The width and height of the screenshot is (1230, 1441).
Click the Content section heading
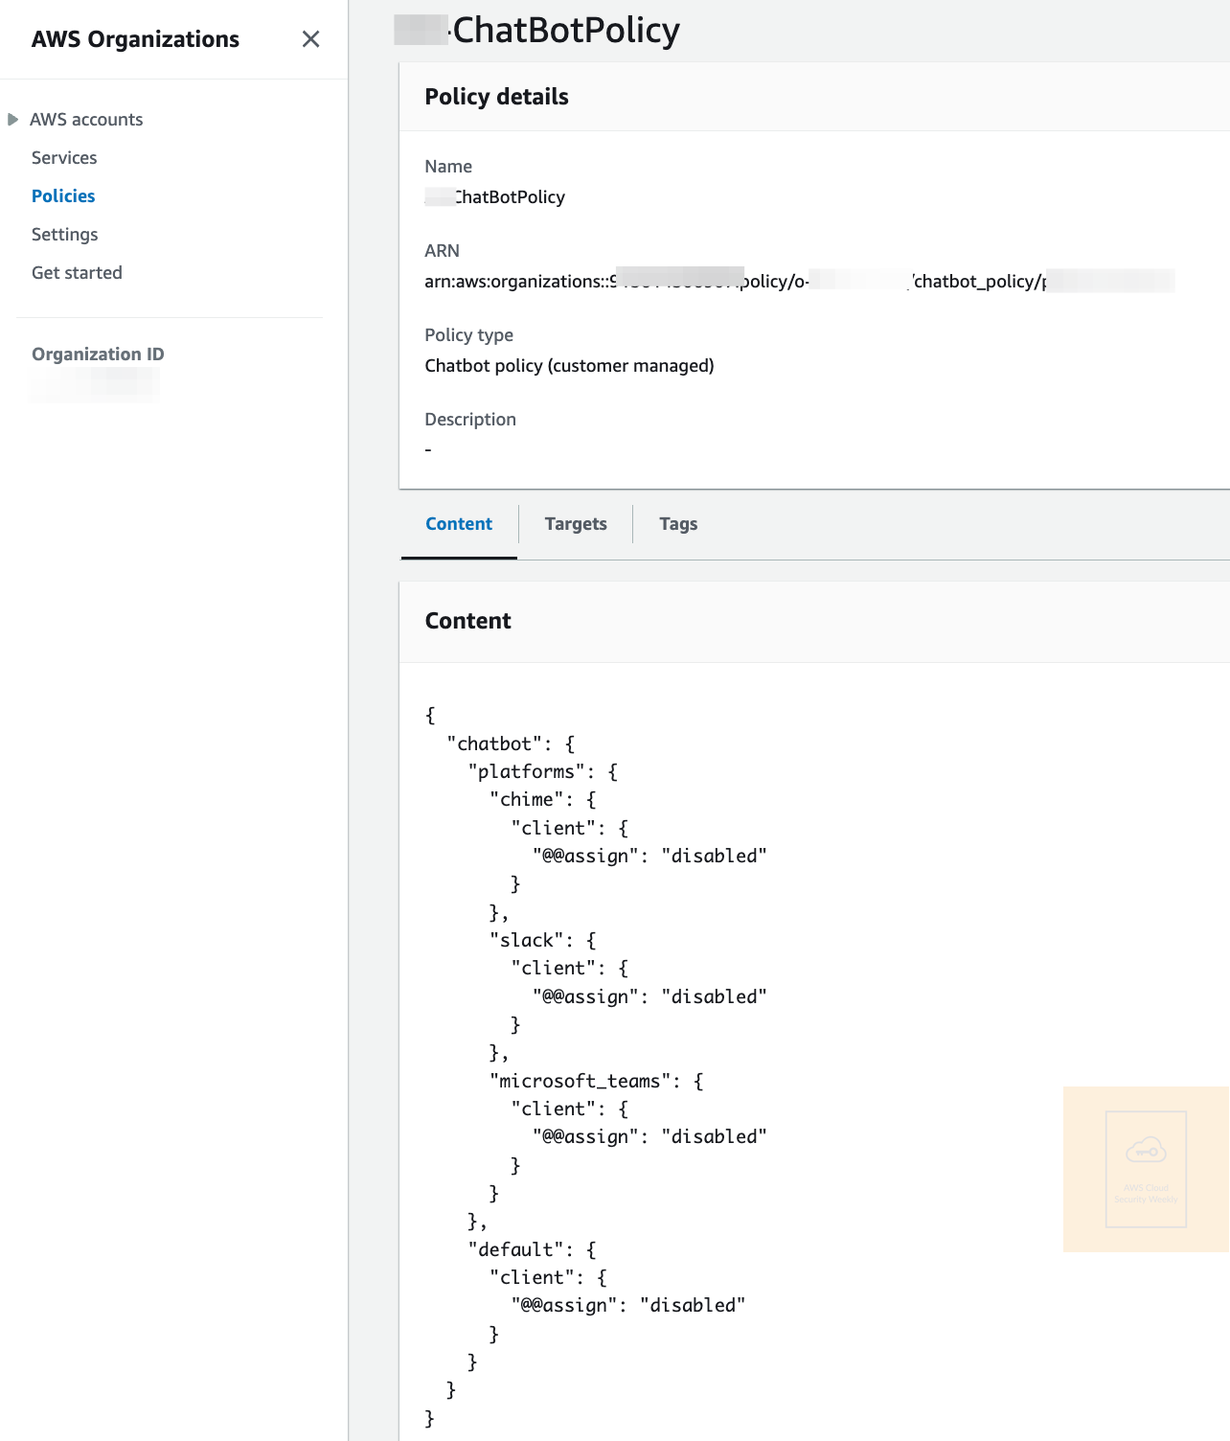coord(467,621)
